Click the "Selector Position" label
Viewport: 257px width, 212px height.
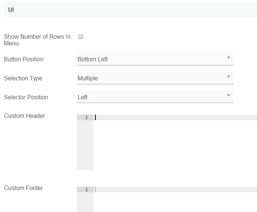(26, 97)
